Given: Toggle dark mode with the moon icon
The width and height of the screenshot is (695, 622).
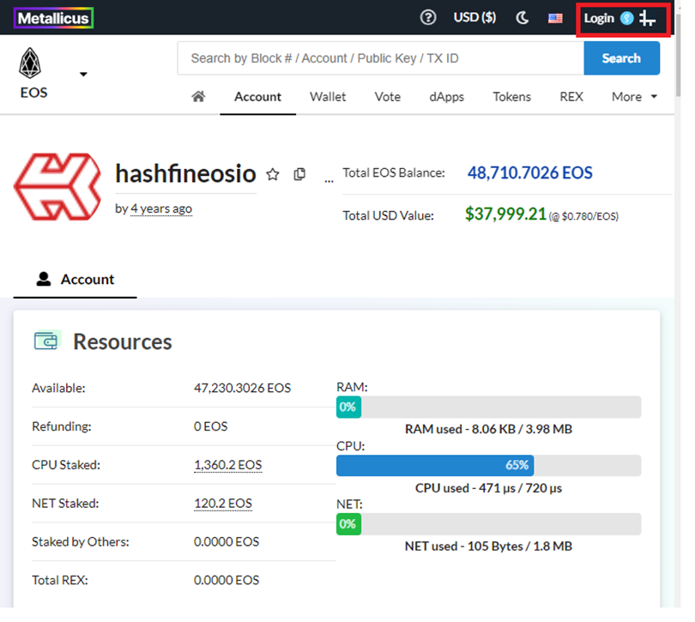Looking at the screenshot, I should [522, 18].
